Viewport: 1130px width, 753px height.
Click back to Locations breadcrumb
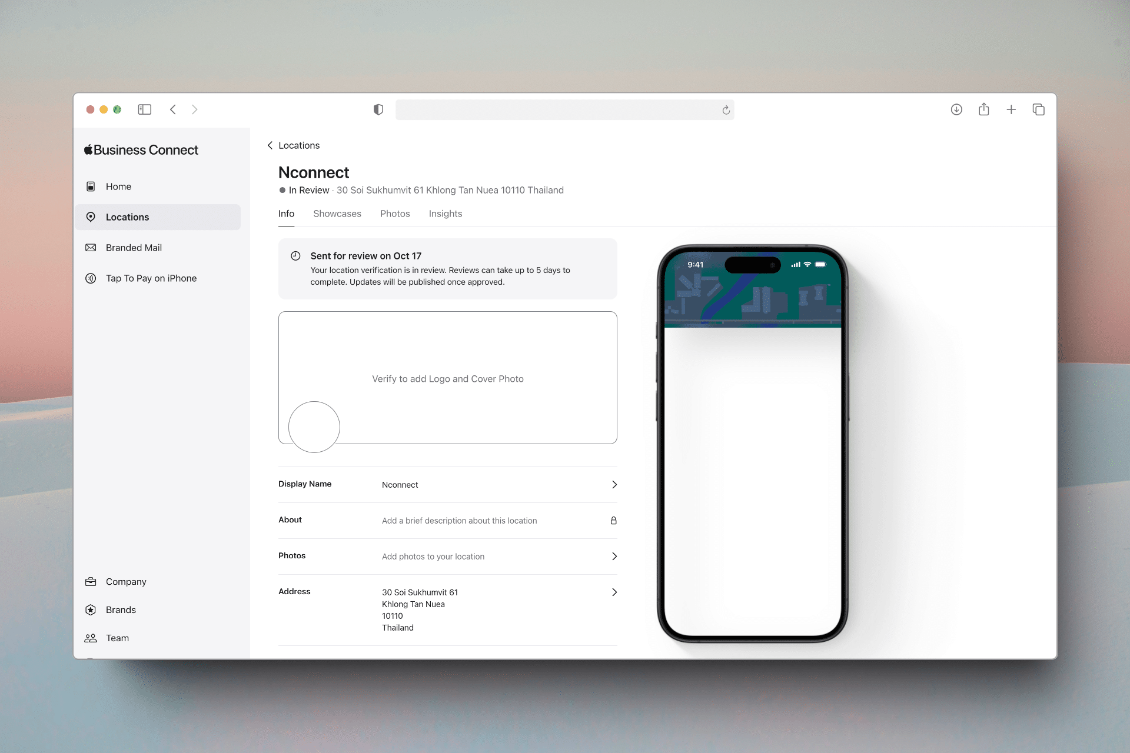[x=294, y=145]
